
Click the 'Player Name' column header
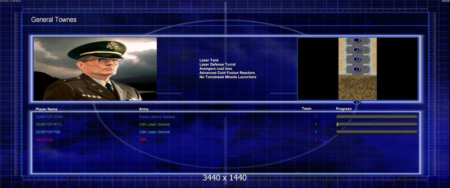(x=46, y=109)
